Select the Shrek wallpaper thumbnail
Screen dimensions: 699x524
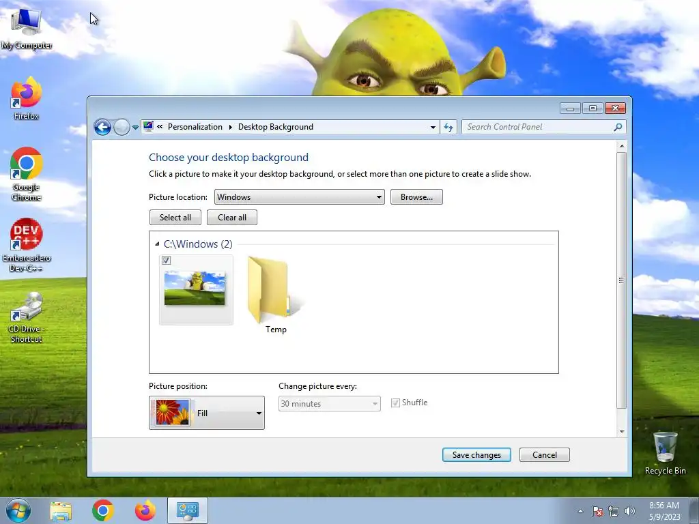click(x=195, y=289)
